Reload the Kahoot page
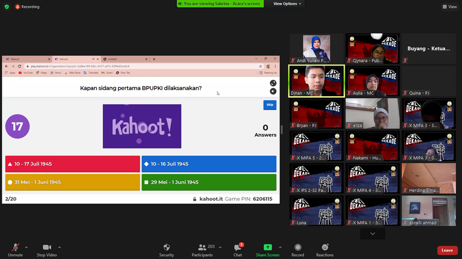The height and width of the screenshot is (259, 462). coord(20,66)
